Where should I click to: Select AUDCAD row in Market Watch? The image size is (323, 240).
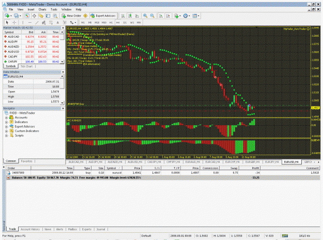pos(32,37)
